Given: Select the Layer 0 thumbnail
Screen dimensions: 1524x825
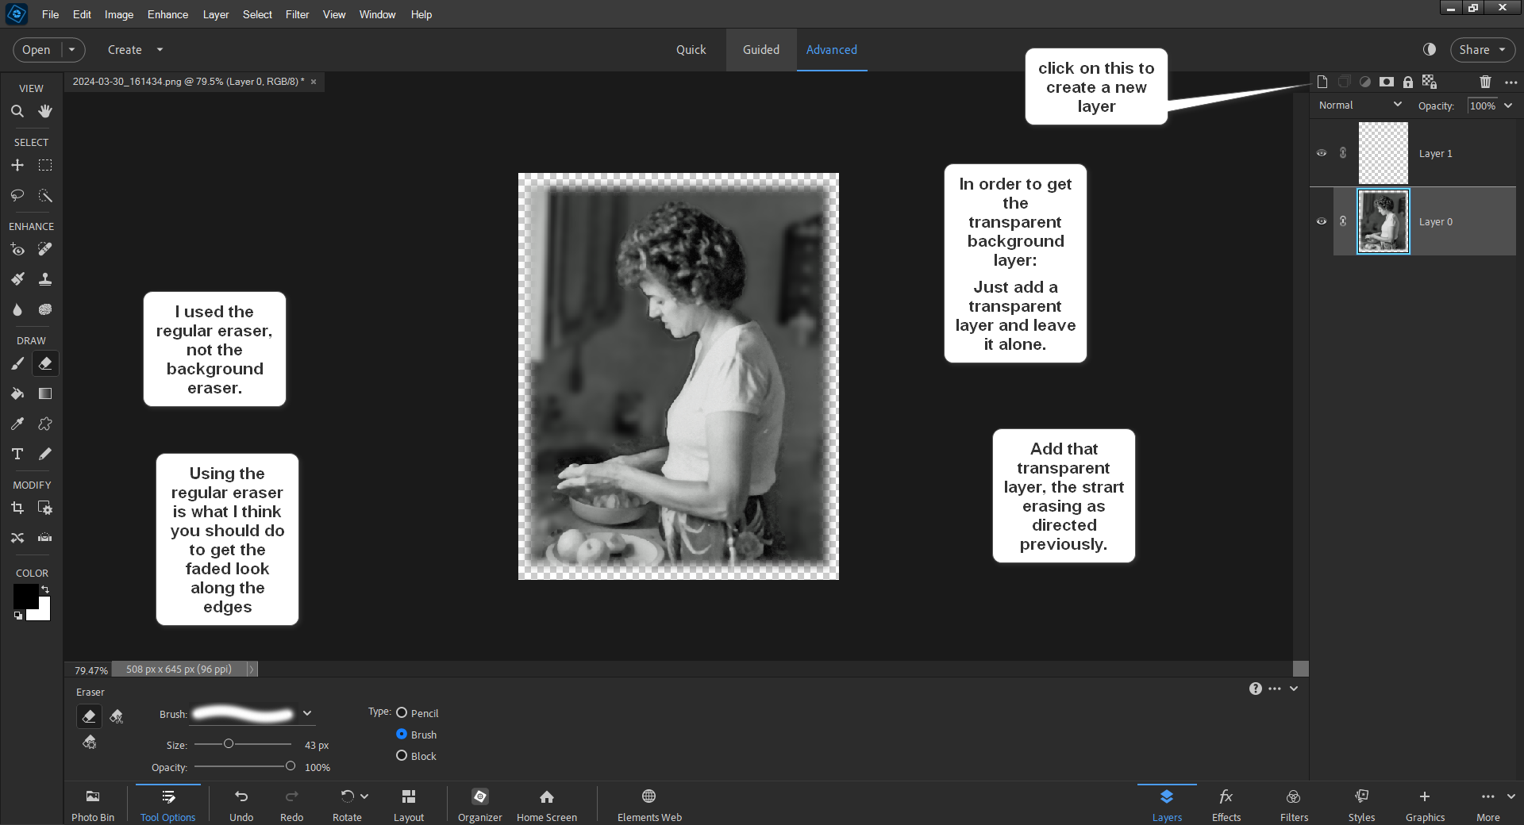Looking at the screenshot, I should coord(1383,221).
